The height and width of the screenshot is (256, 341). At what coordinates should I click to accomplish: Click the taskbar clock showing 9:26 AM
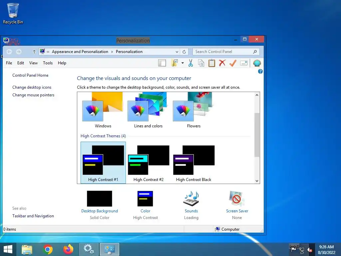pos(326,250)
